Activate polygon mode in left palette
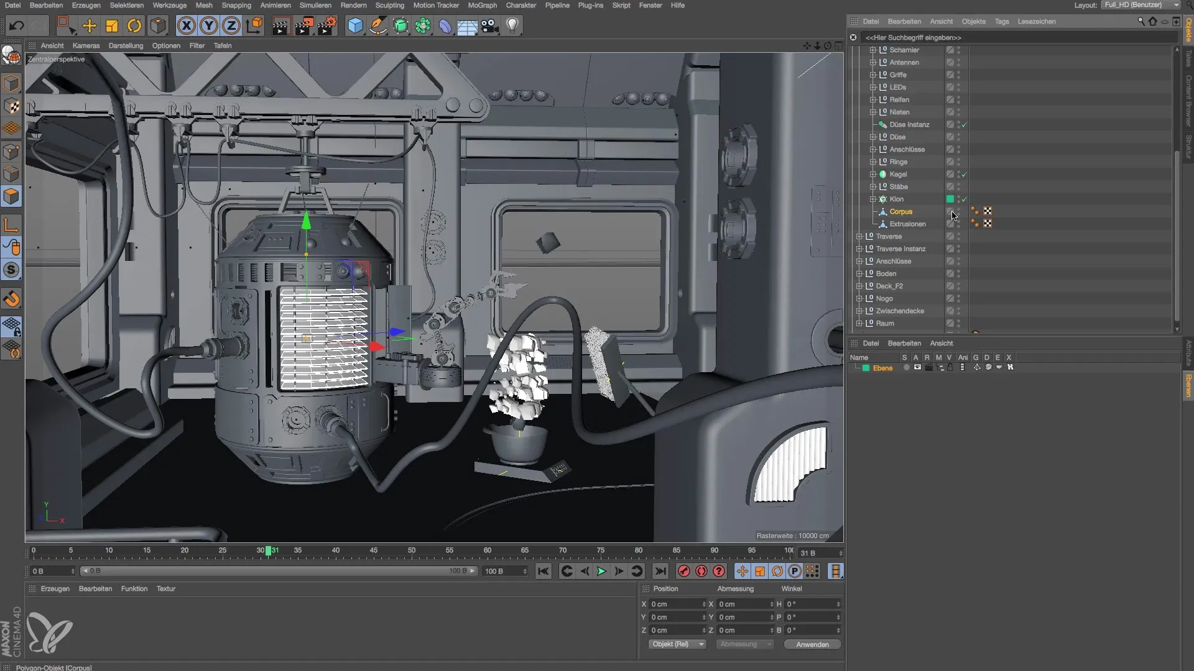The height and width of the screenshot is (671, 1194). 11,197
